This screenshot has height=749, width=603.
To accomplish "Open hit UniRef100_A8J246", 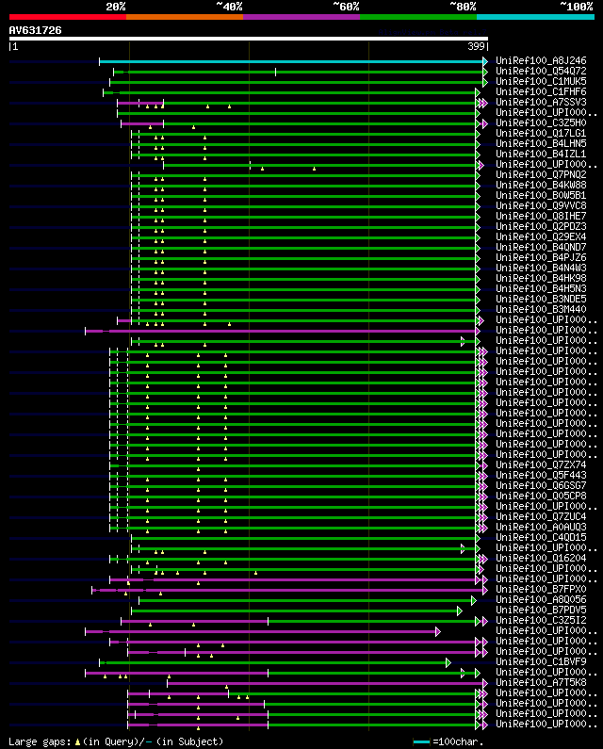I will point(541,60).
